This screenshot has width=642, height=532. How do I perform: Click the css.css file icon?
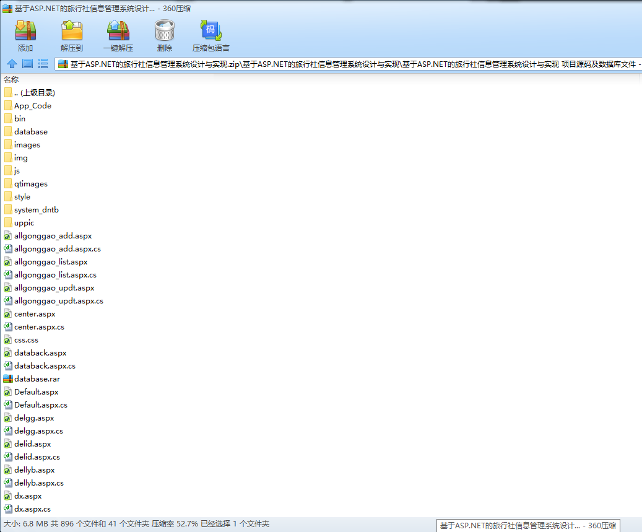coord(8,340)
